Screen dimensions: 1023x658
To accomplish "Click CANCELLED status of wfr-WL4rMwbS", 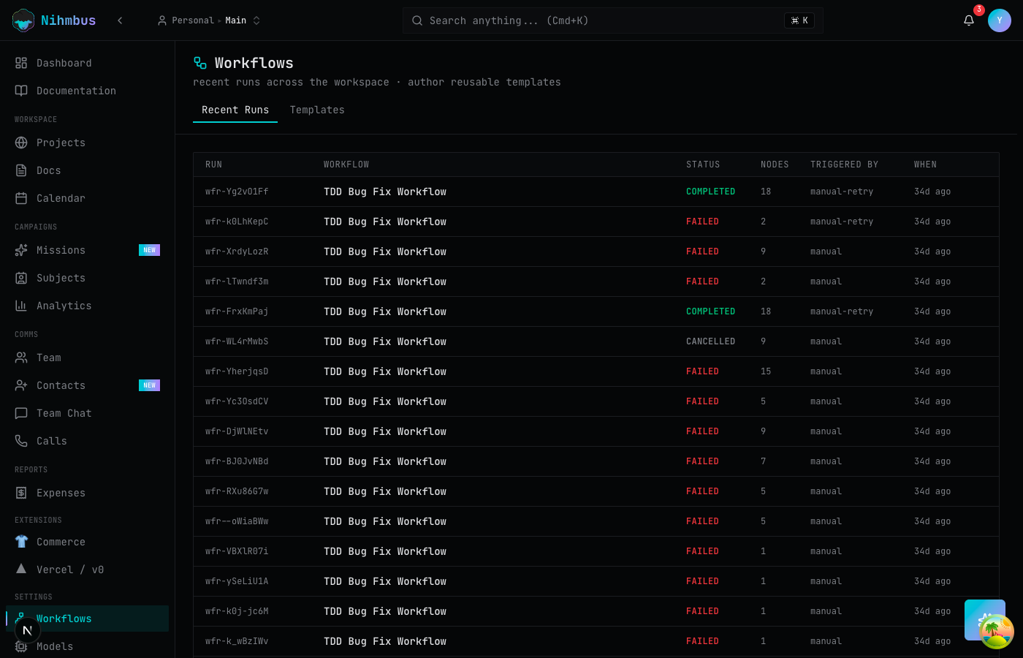I will click(710, 341).
